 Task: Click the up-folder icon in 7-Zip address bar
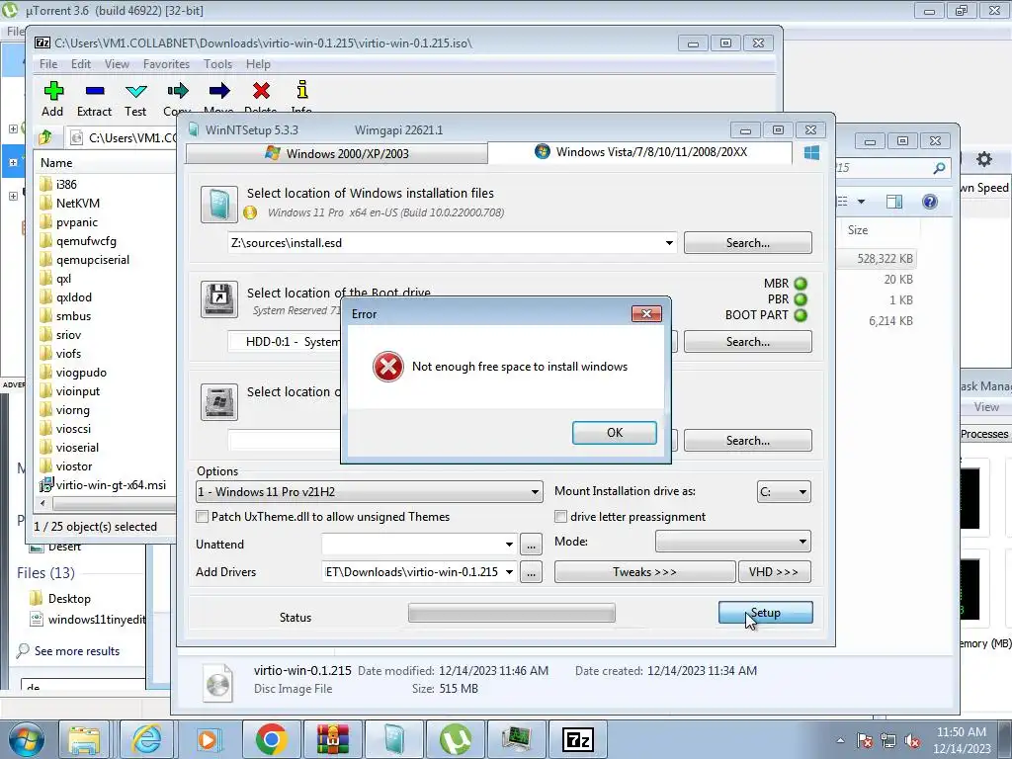[x=45, y=137]
